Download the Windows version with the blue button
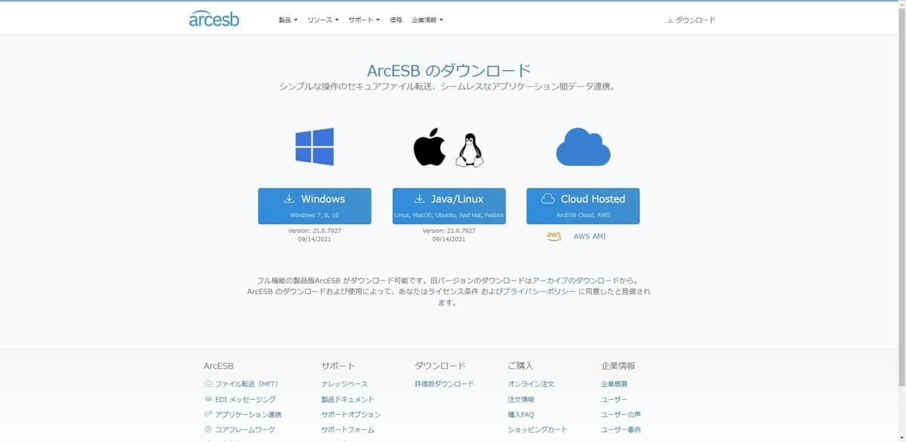 click(315, 206)
